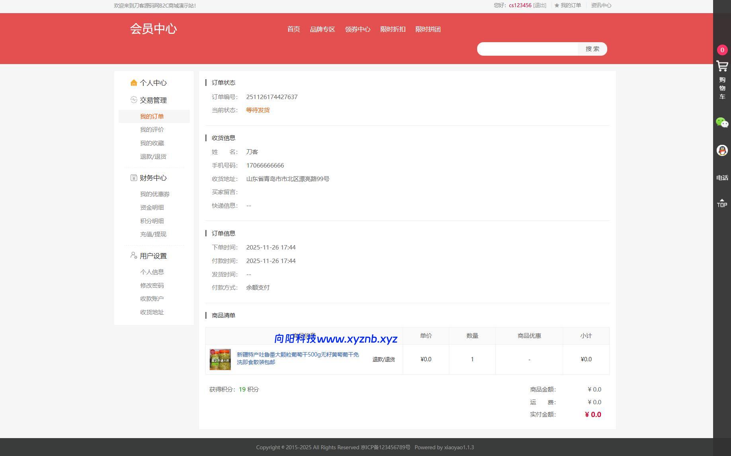Open QQ chat from the right sidebar
731x456 pixels.
pos(721,150)
